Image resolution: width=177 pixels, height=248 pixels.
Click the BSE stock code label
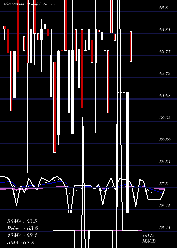14,4
